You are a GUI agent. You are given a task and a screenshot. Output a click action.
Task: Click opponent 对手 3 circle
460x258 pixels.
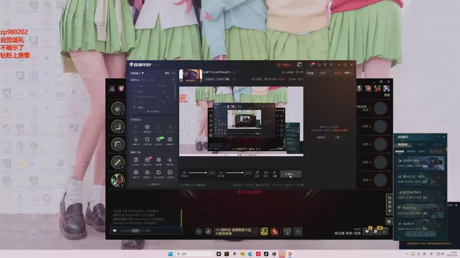[x=381, y=144]
